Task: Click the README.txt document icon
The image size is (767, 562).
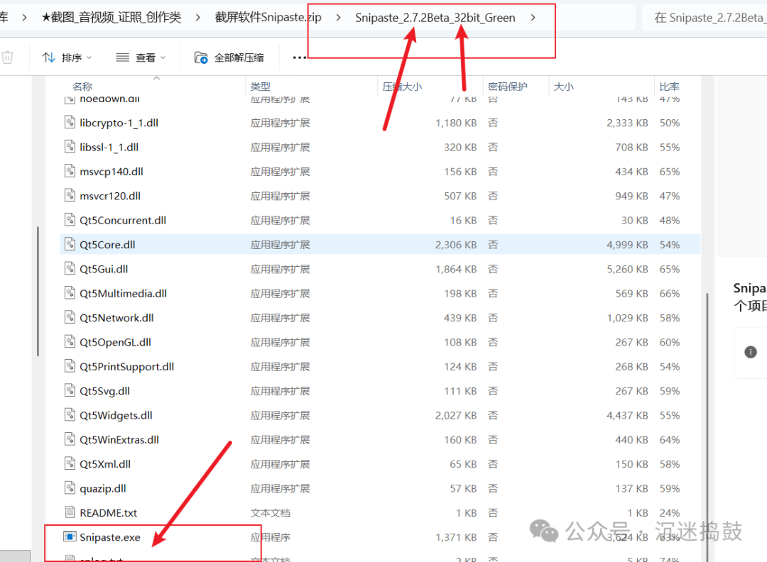Action: 70,512
